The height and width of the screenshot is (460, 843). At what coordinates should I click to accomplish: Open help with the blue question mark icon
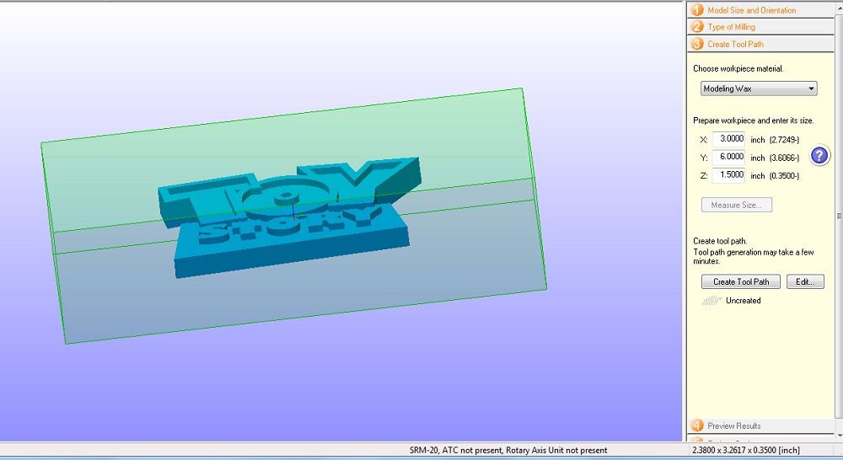point(819,156)
